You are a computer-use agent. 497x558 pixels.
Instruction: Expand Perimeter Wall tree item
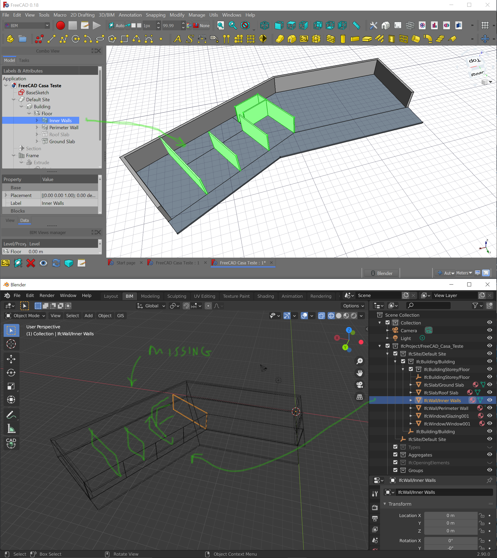click(37, 127)
